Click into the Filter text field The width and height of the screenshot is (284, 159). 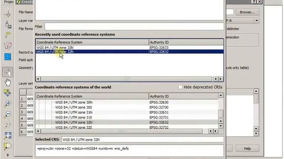tap(134, 26)
